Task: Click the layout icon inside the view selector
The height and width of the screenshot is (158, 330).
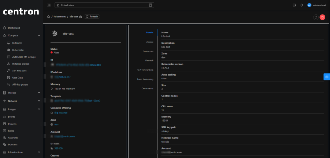Action: click(150, 5)
